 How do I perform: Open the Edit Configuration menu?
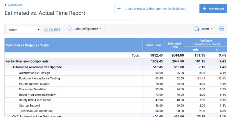pyautogui.click(x=88, y=29)
